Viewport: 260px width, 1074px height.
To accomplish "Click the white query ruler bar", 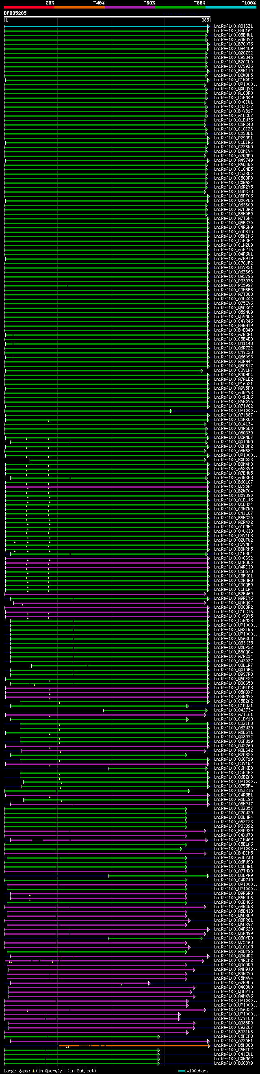I will point(107,17).
